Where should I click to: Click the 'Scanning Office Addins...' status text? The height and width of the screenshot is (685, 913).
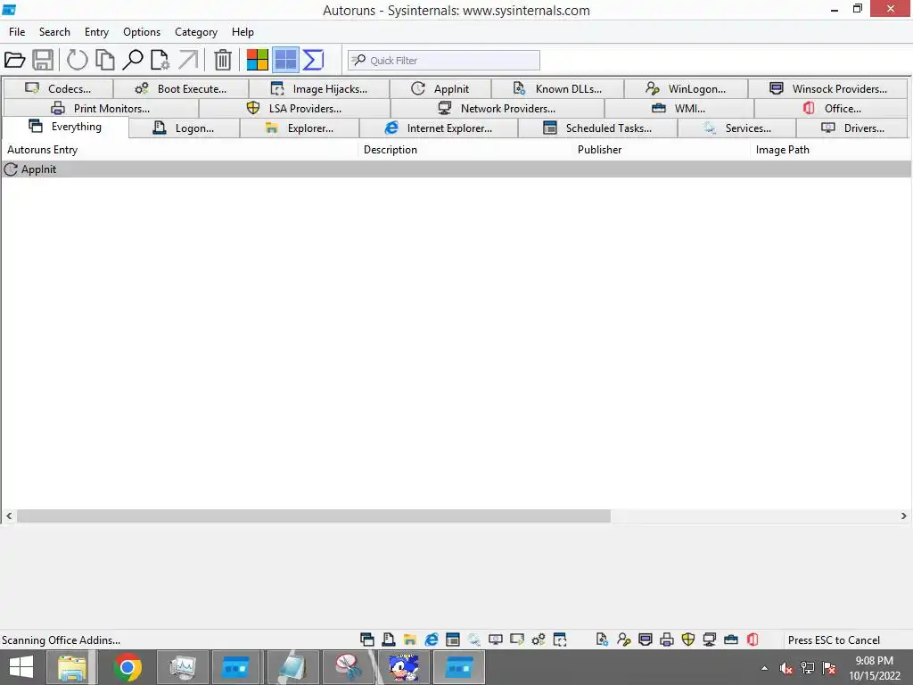[x=62, y=640]
